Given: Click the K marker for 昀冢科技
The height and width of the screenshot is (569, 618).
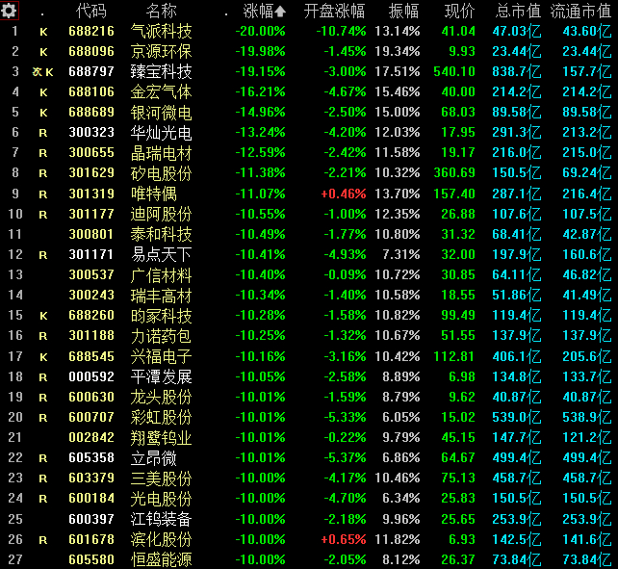Looking at the screenshot, I should [43, 316].
